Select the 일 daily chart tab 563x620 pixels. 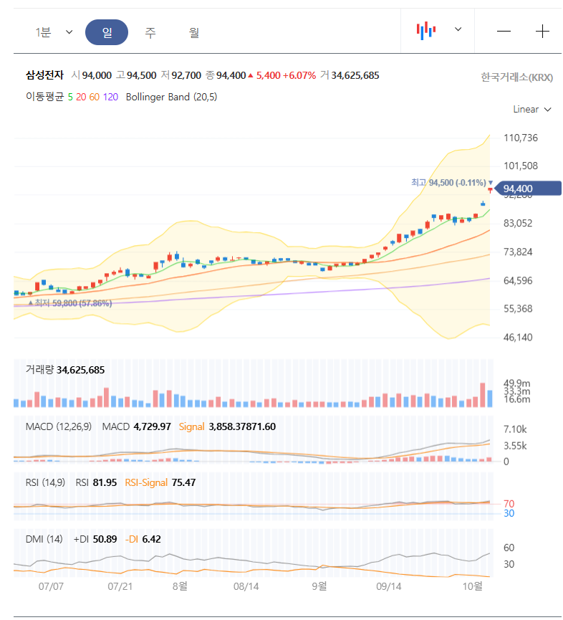[x=107, y=32]
